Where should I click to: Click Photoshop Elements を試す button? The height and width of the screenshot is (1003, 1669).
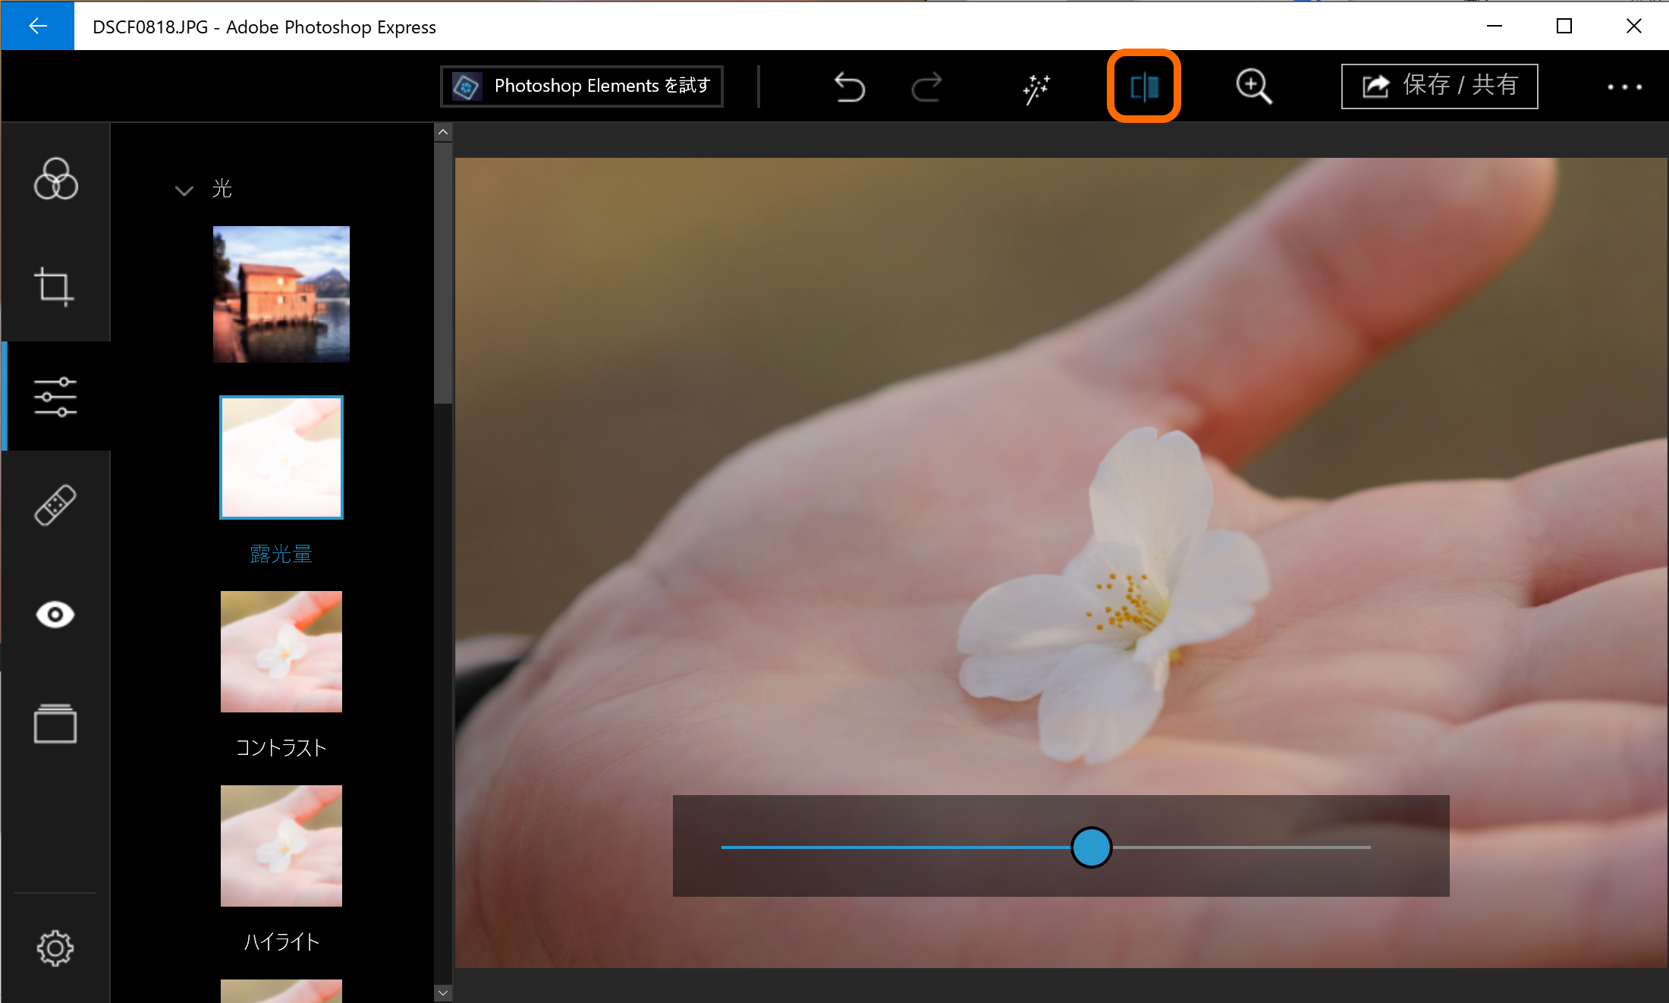[582, 86]
